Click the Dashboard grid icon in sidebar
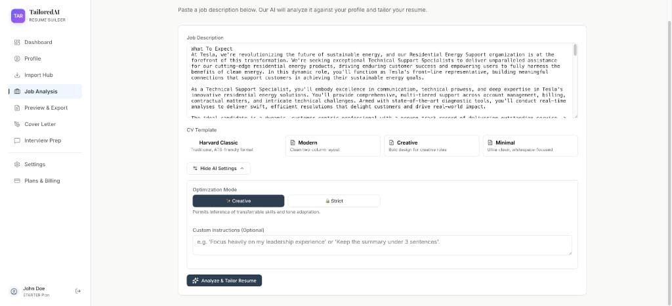The height and width of the screenshot is (306, 672). [17, 43]
